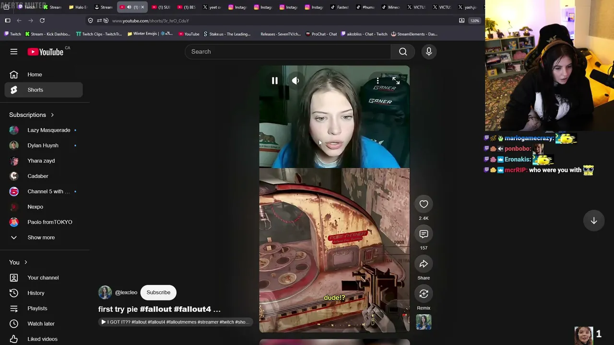Like the Short with the heart icon

click(x=424, y=204)
